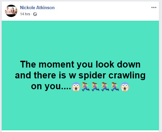Click the teal post background area
This screenshot has height=132, width=162.
80,40
